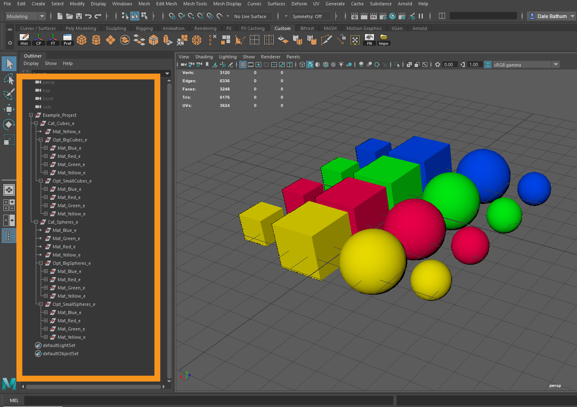Collapse the Opt_SmallSpheres_e group
The image size is (577, 407).
(x=41, y=304)
